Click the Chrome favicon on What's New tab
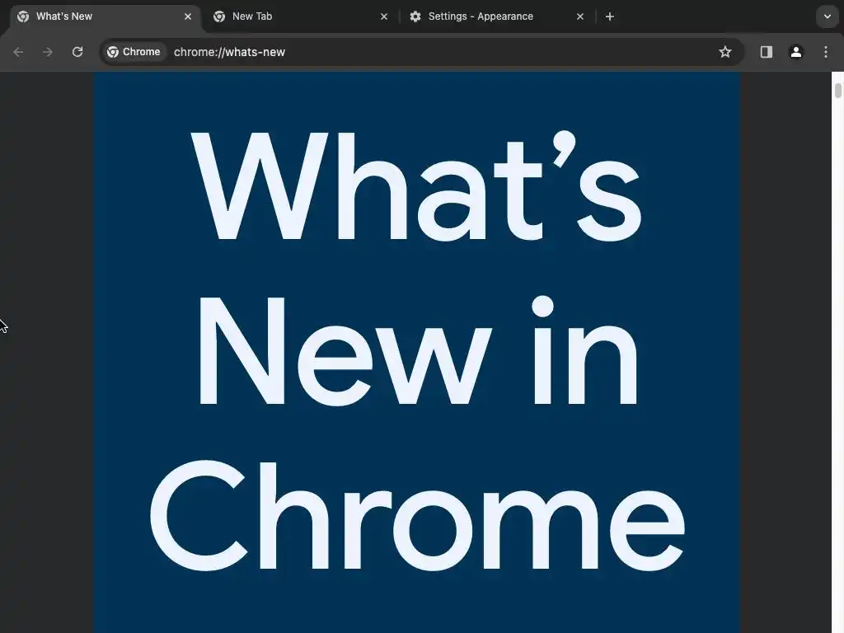 tap(23, 16)
